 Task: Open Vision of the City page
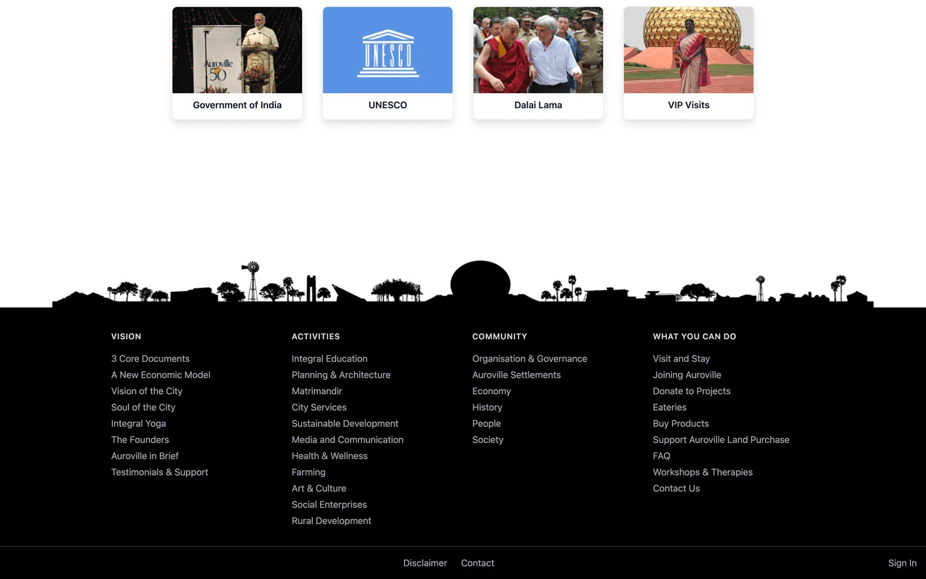[x=147, y=391]
